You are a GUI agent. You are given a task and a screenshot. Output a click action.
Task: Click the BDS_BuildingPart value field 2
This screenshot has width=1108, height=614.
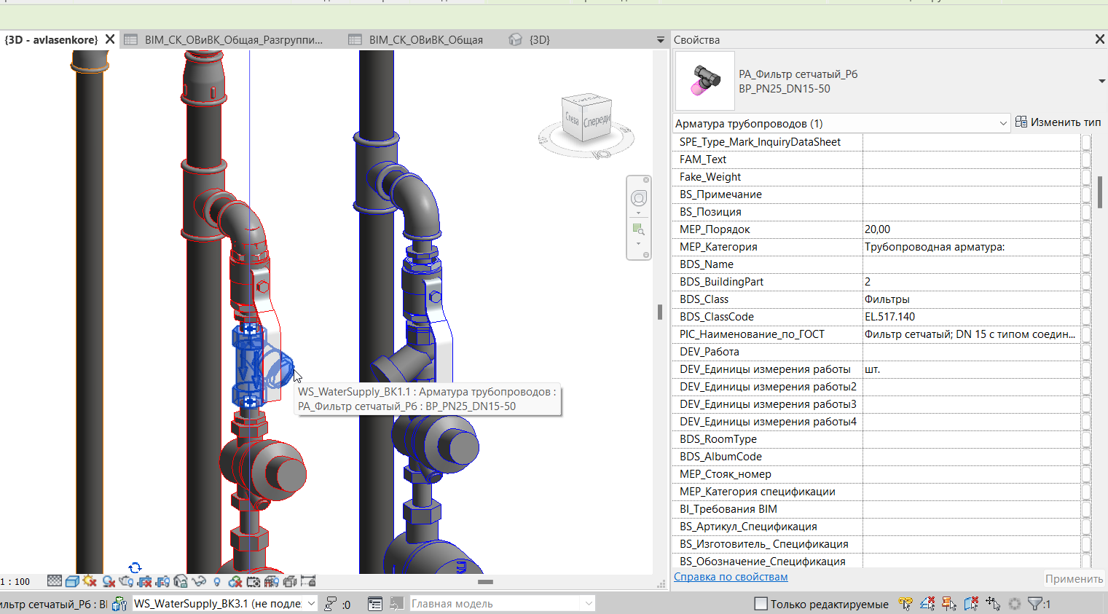(972, 282)
